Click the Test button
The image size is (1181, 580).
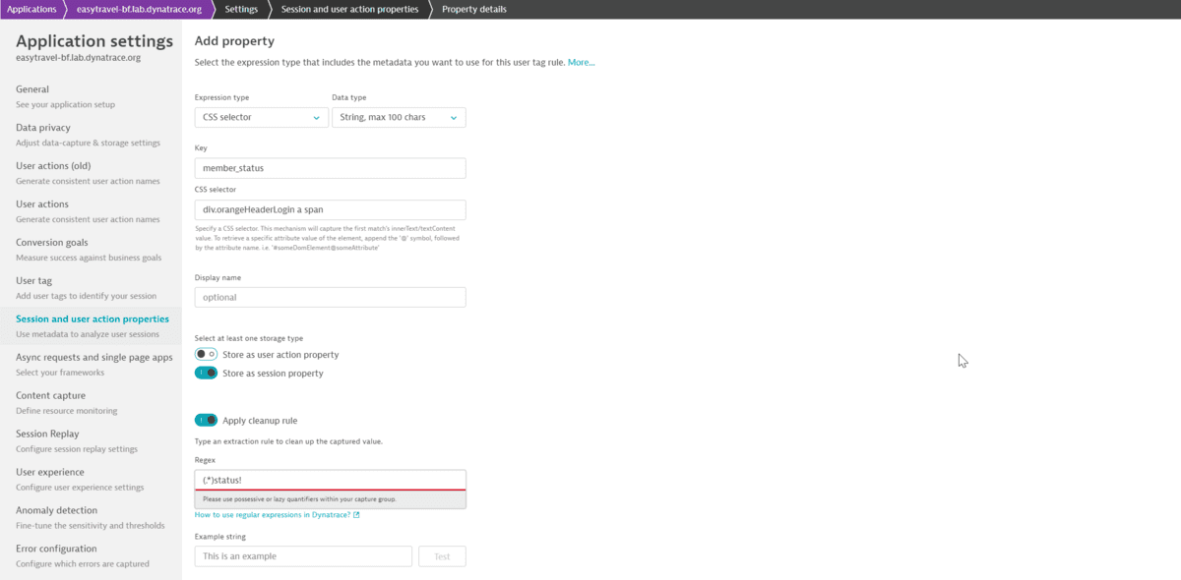coord(442,555)
